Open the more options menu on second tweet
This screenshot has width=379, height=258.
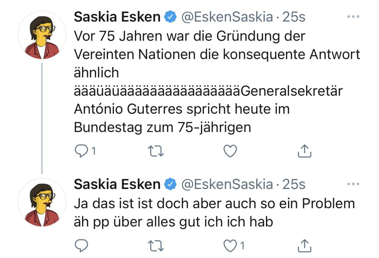353,184
